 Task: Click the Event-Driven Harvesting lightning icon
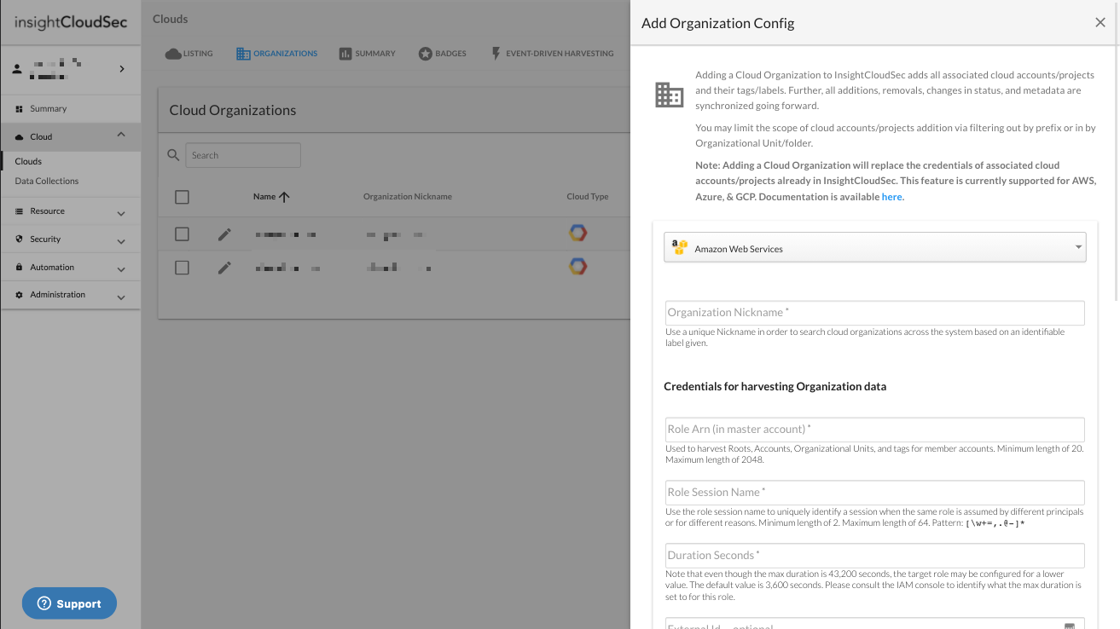[496, 54]
